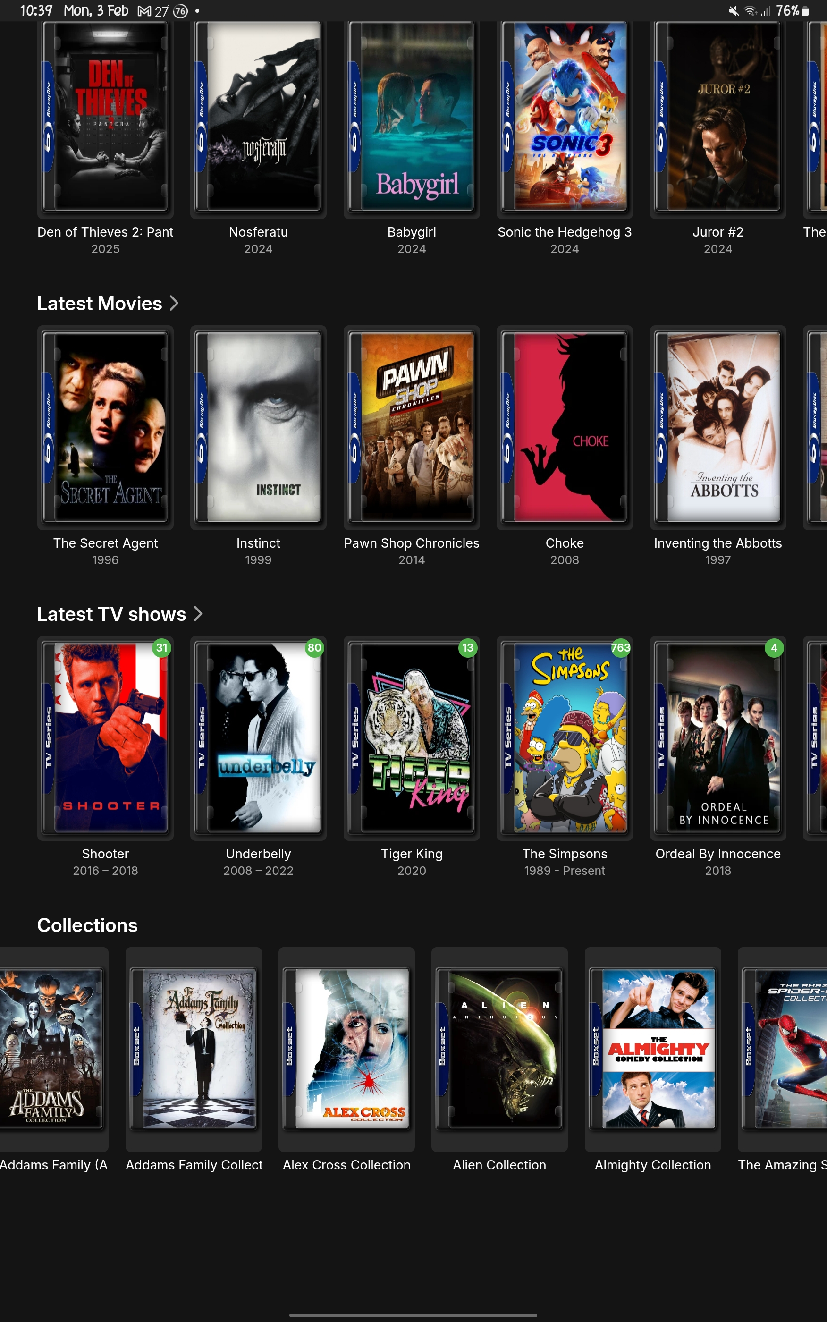
Task: Tap the years '2008 – 2022' under Underbelly
Action: pyautogui.click(x=258, y=871)
